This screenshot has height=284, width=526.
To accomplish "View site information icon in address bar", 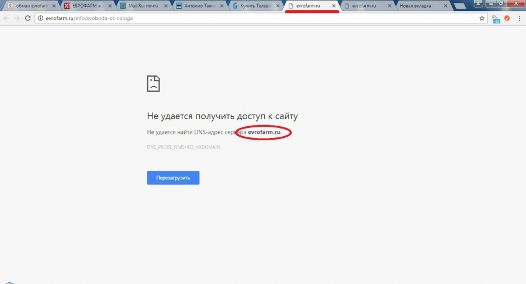I will point(40,18).
